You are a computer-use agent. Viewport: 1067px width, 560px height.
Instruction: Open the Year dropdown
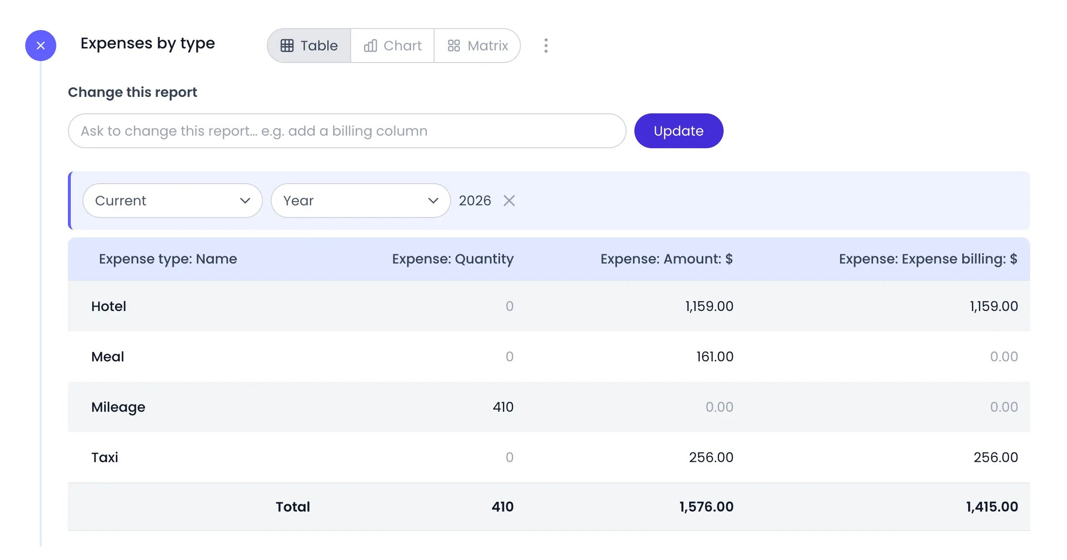[x=361, y=201]
